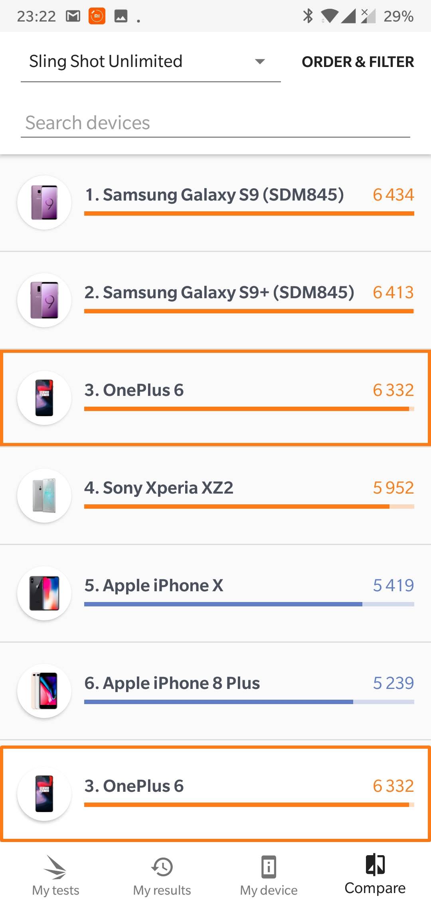Viewport: 431px width, 909px height.
Task: Tap the Sony Xperia XZ2 phone thumbnail
Action: coord(44,496)
